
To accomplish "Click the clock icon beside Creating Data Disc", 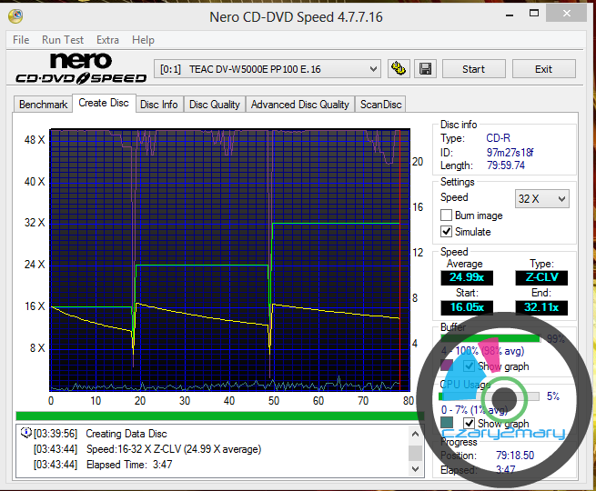I will [25, 434].
